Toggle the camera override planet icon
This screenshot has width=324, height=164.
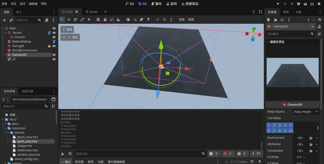[142, 20]
